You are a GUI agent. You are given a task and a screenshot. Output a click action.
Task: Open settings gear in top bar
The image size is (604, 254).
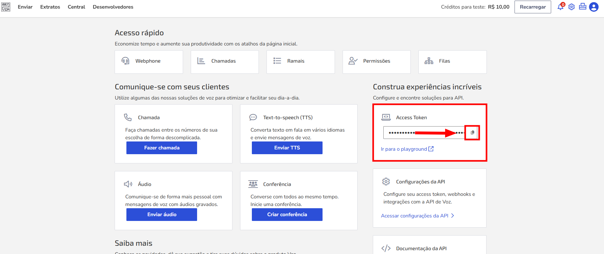(572, 7)
